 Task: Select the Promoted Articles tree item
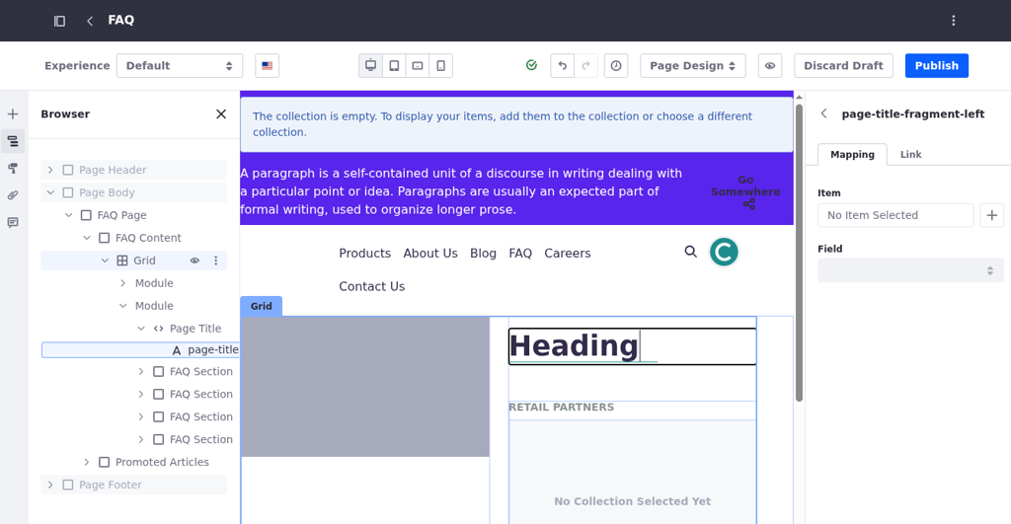point(162,462)
